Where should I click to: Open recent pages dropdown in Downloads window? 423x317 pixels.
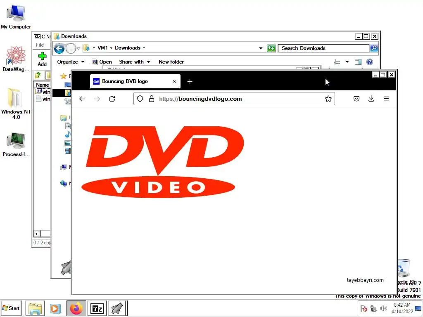pos(78,49)
